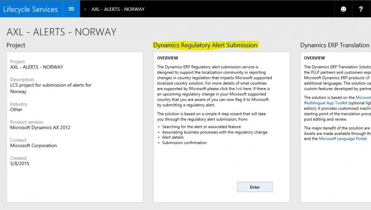This screenshot has height=210, width=371.
Task: Open the supported countries 'link' hyperlink
Action: tap(239, 88)
